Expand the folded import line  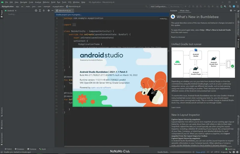click(74, 25)
